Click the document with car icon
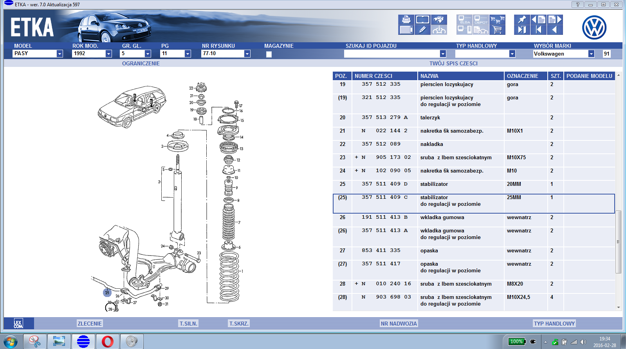This screenshot has width=626, height=349. [x=481, y=30]
